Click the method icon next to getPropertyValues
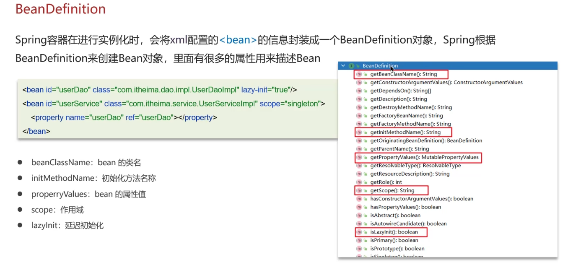The width and height of the screenshot is (573, 265). point(359,157)
